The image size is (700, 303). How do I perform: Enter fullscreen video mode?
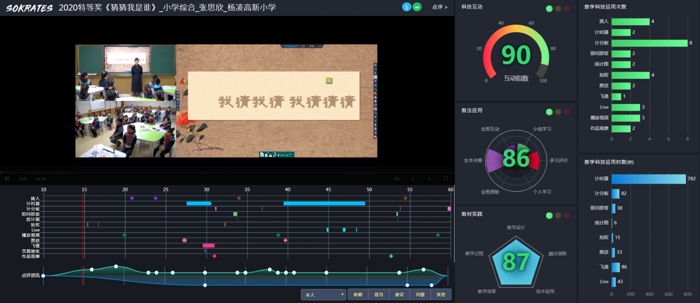point(446,179)
